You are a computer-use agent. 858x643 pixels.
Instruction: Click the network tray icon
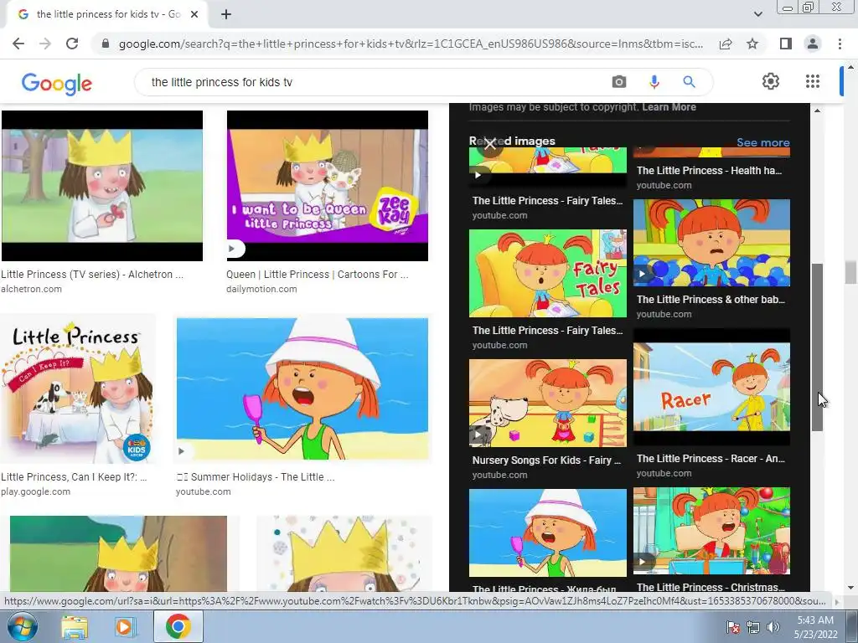click(753, 627)
